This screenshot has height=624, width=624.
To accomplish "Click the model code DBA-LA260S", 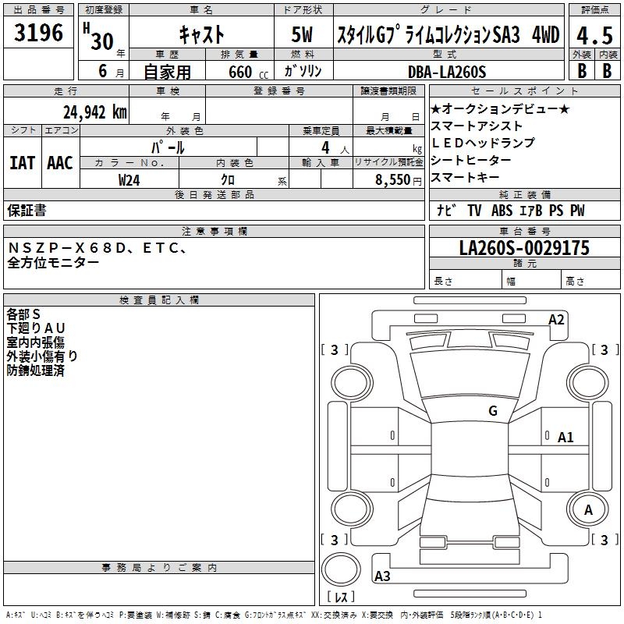I will pos(446,72).
